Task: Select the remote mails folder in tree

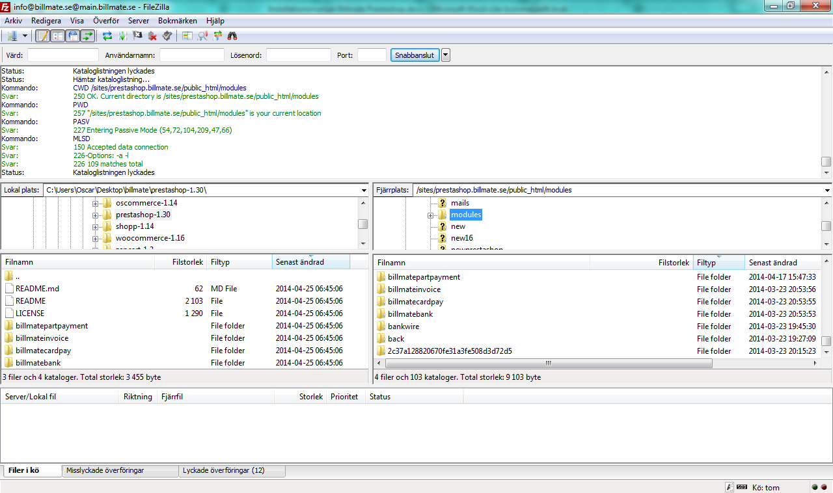Action: tap(460, 203)
